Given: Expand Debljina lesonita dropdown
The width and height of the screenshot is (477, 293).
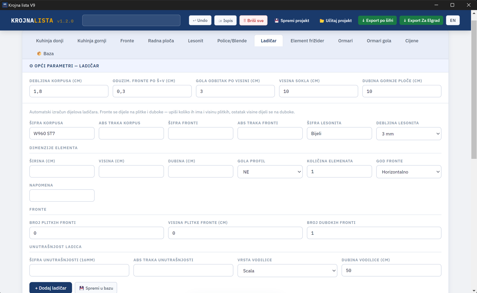Looking at the screenshot, I should pyautogui.click(x=409, y=134).
